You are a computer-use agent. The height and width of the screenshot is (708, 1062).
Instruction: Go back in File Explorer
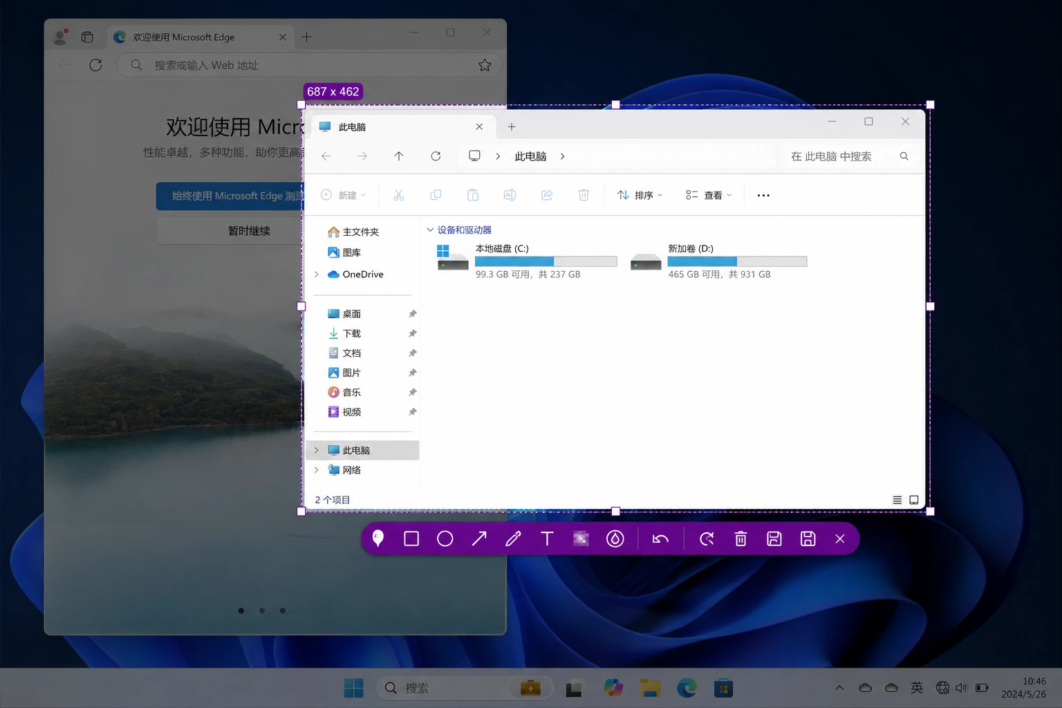(326, 156)
